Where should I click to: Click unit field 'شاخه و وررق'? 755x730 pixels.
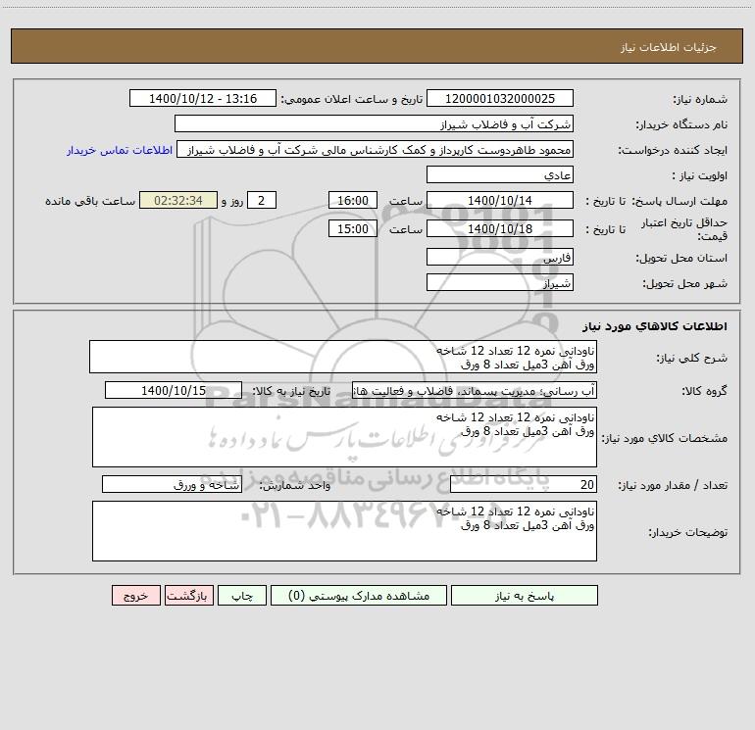[x=172, y=484]
